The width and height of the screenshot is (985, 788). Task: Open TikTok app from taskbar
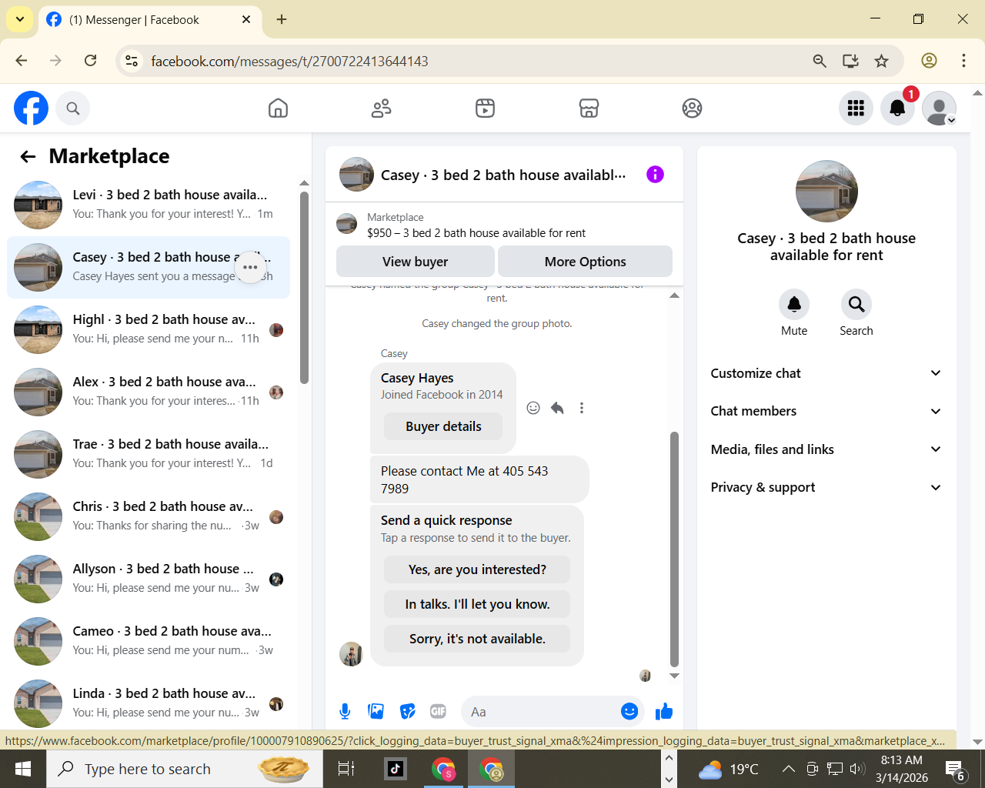tap(396, 769)
